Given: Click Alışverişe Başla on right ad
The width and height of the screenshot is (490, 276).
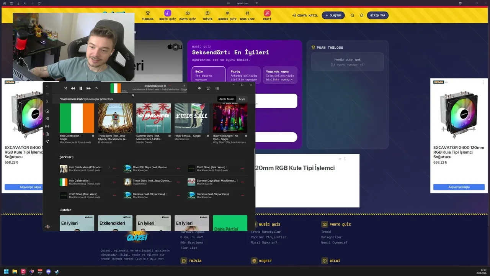Looking at the screenshot, I should point(459,187).
